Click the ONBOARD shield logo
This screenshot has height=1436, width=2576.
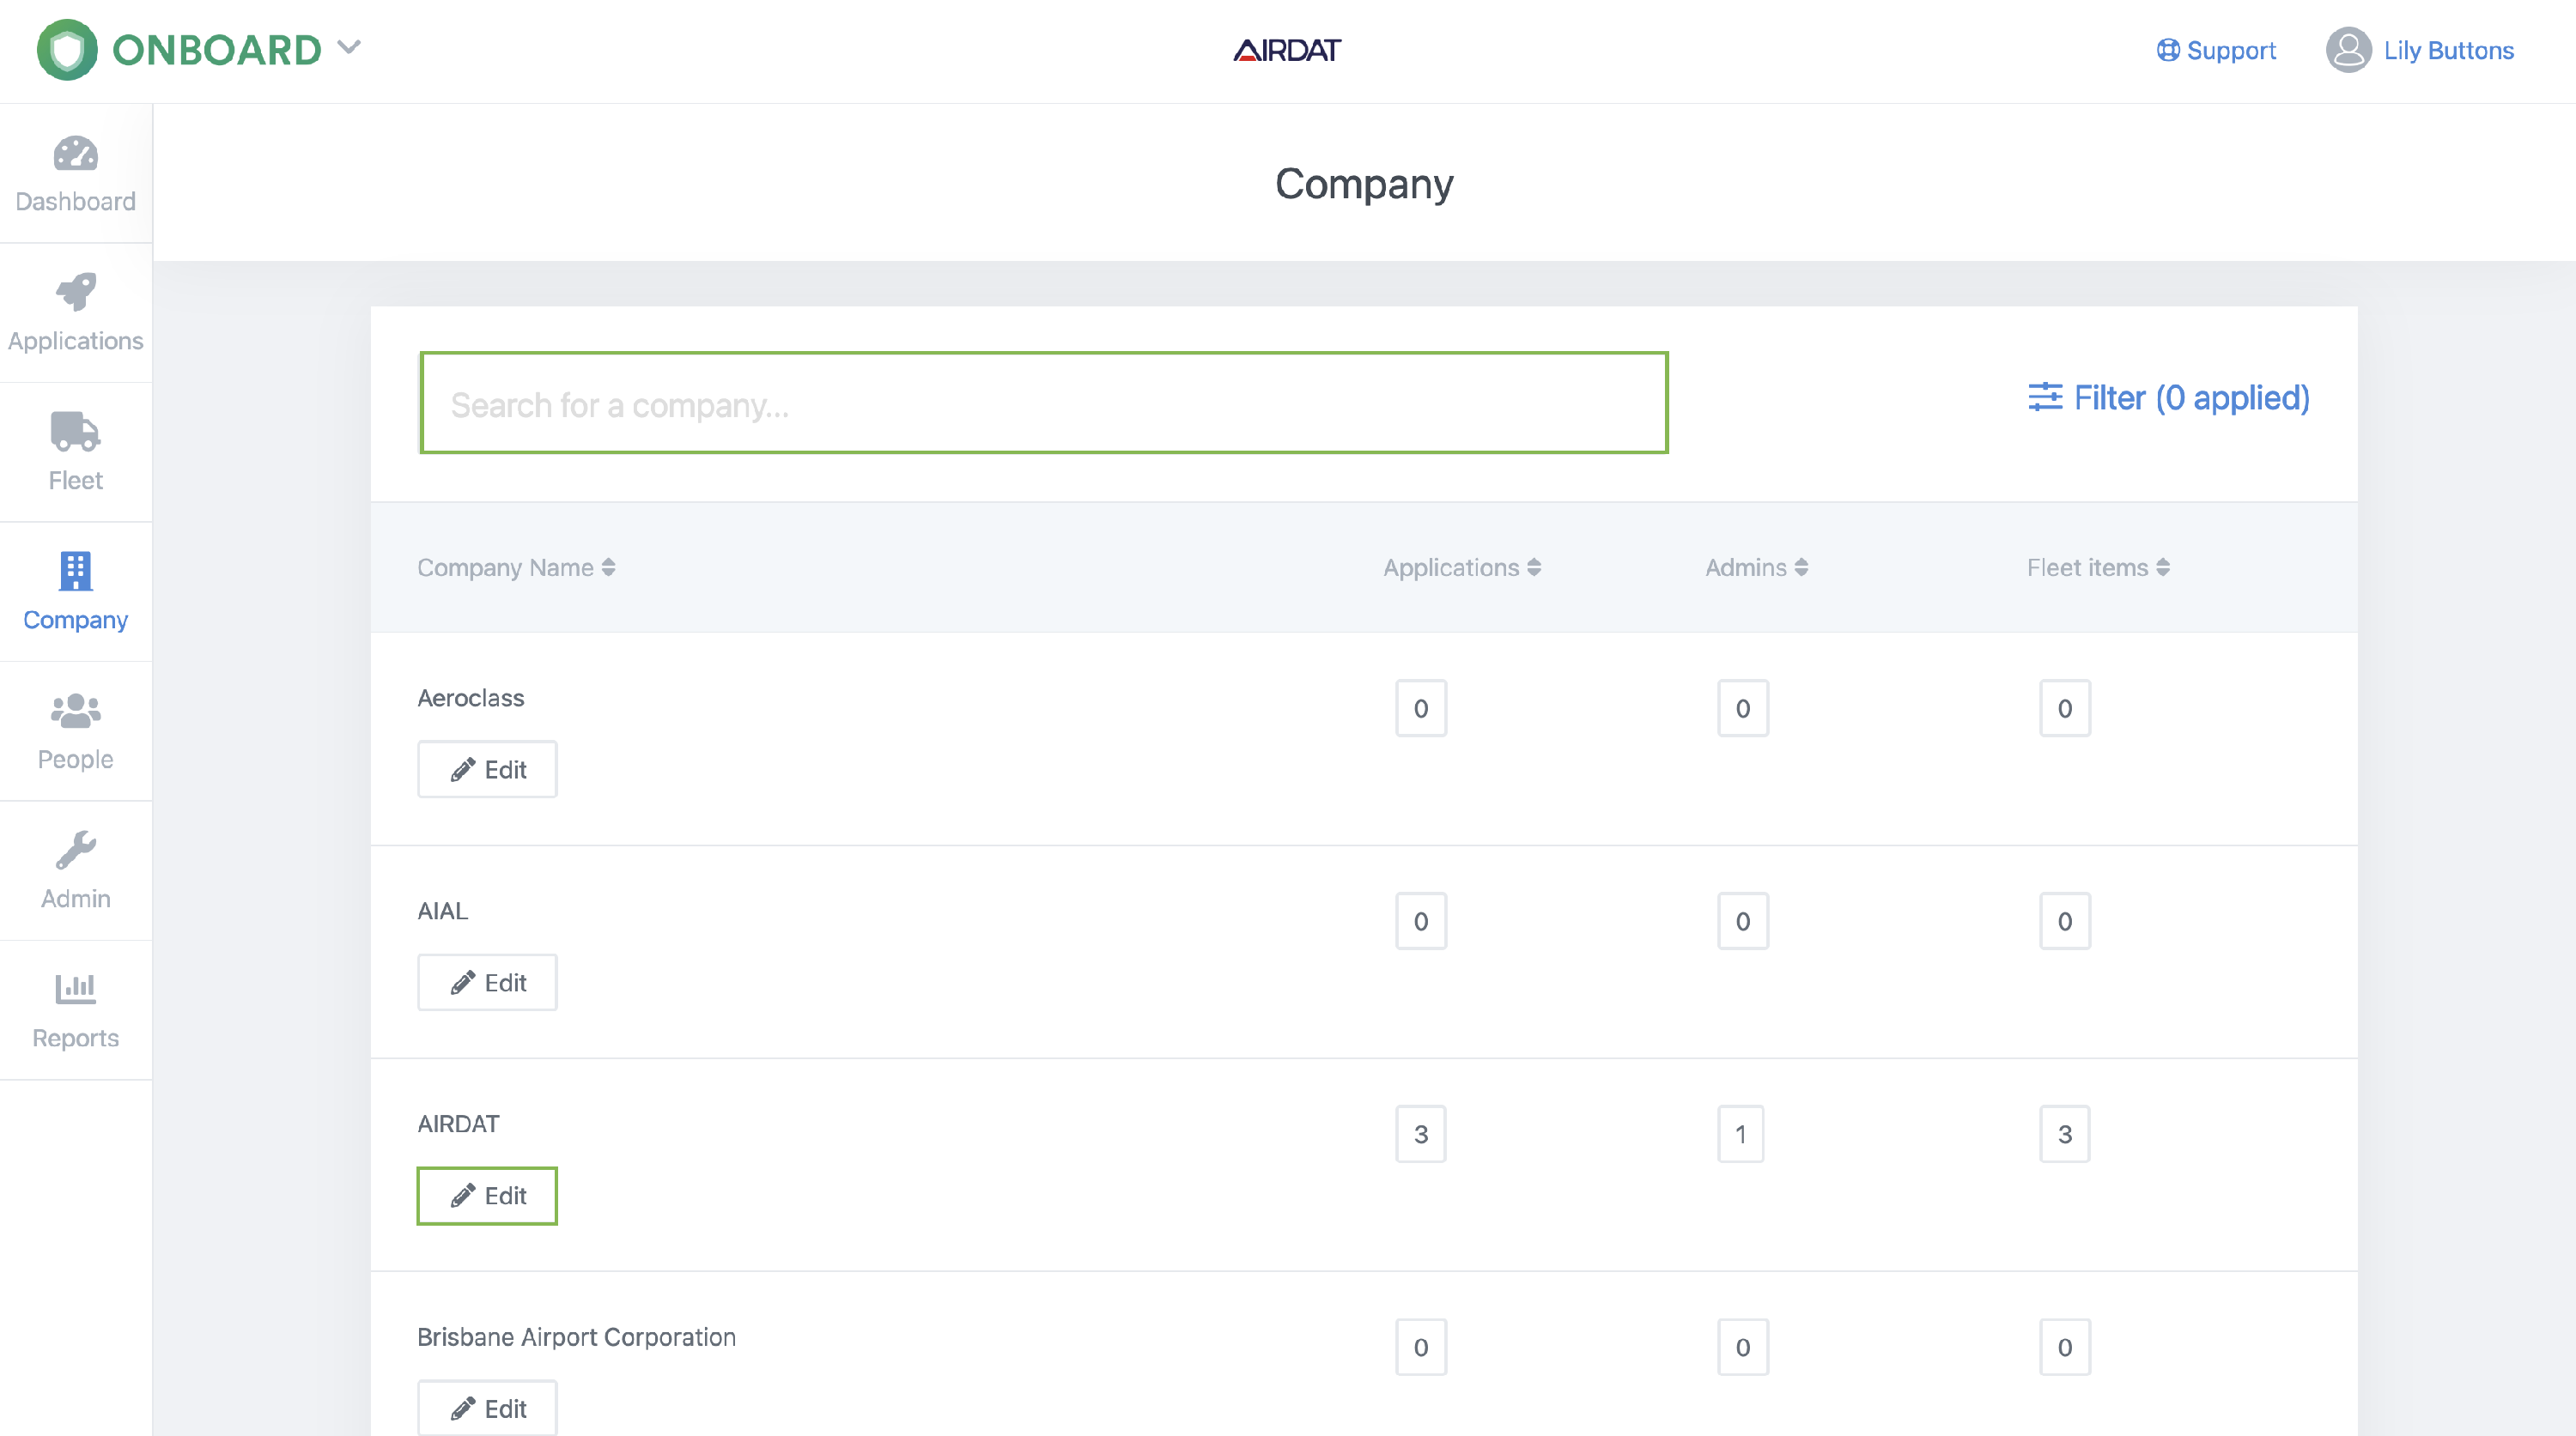coord(65,48)
